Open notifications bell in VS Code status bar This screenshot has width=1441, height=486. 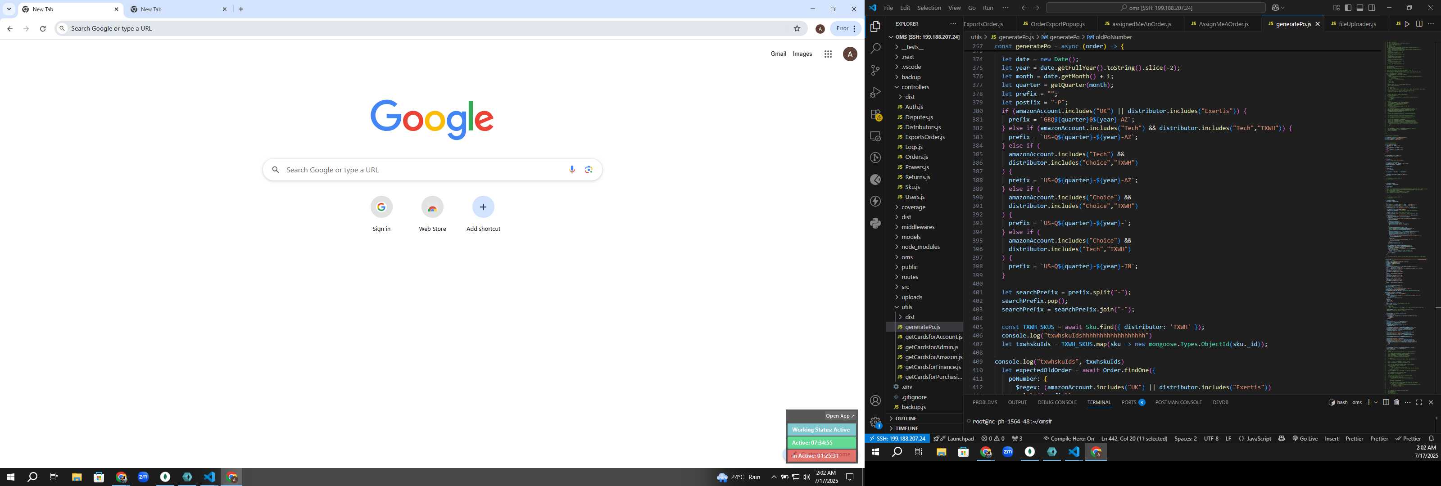click(1432, 438)
